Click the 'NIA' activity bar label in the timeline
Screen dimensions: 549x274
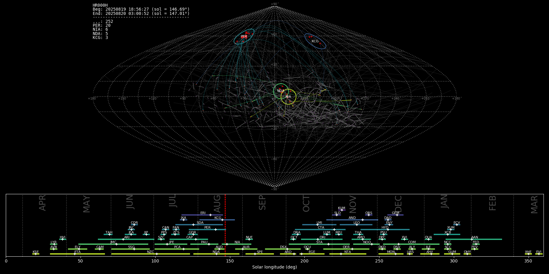237,242
